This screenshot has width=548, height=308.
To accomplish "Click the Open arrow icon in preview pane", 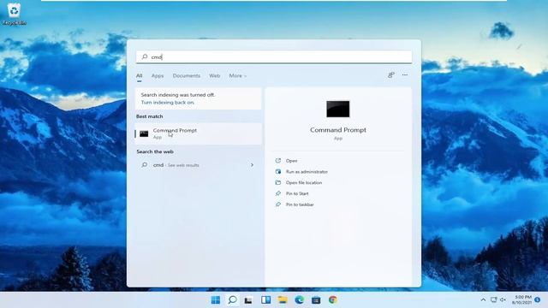I will (x=278, y=161).
